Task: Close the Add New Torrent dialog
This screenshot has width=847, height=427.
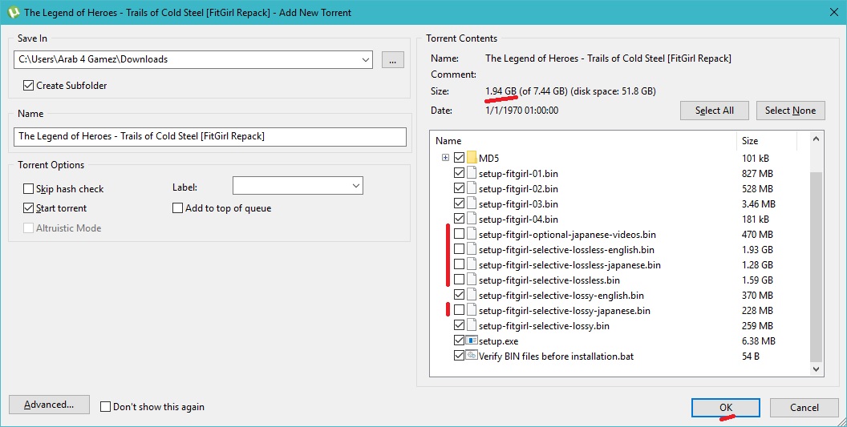Action: [x=830, y=12]
